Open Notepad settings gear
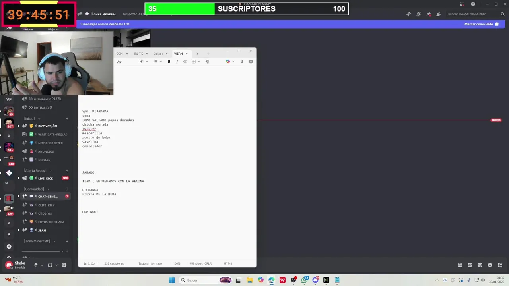This screenshot has height=286, width=509. point(251,62)
